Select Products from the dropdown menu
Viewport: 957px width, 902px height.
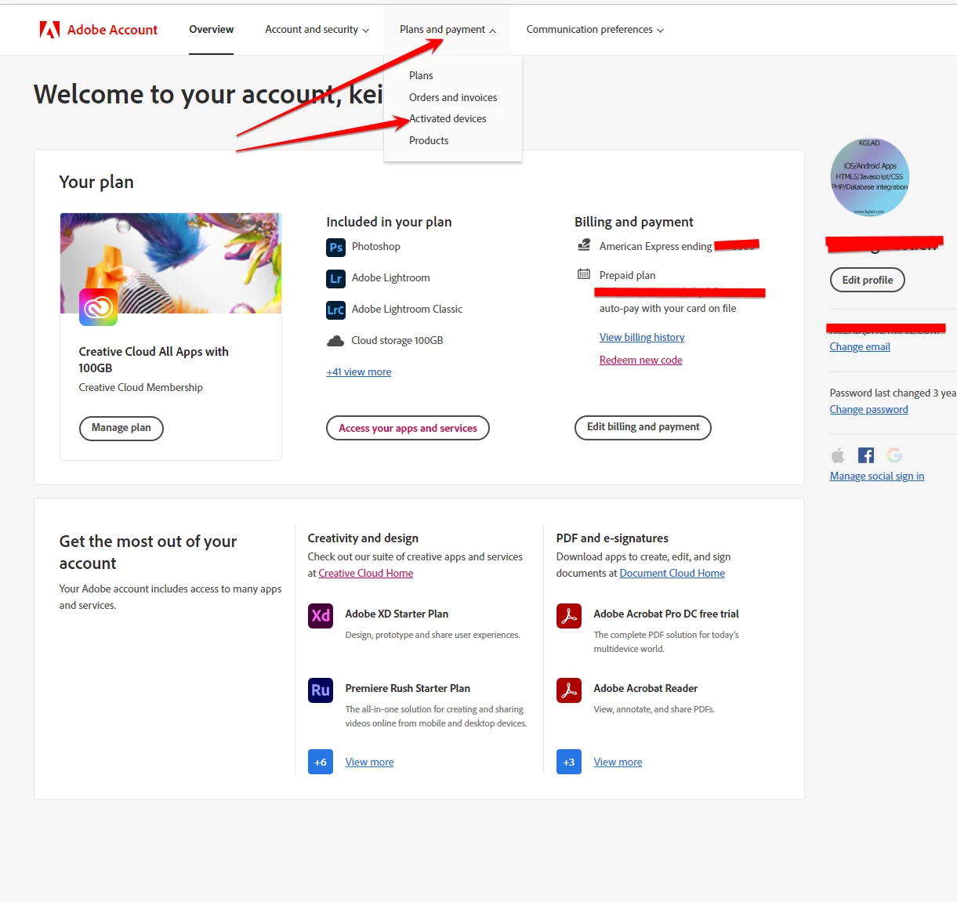pyautogui.click(x=429, y=141)
